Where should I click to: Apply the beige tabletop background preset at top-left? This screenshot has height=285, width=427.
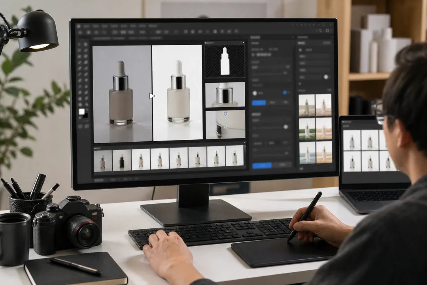click(307, 105)
